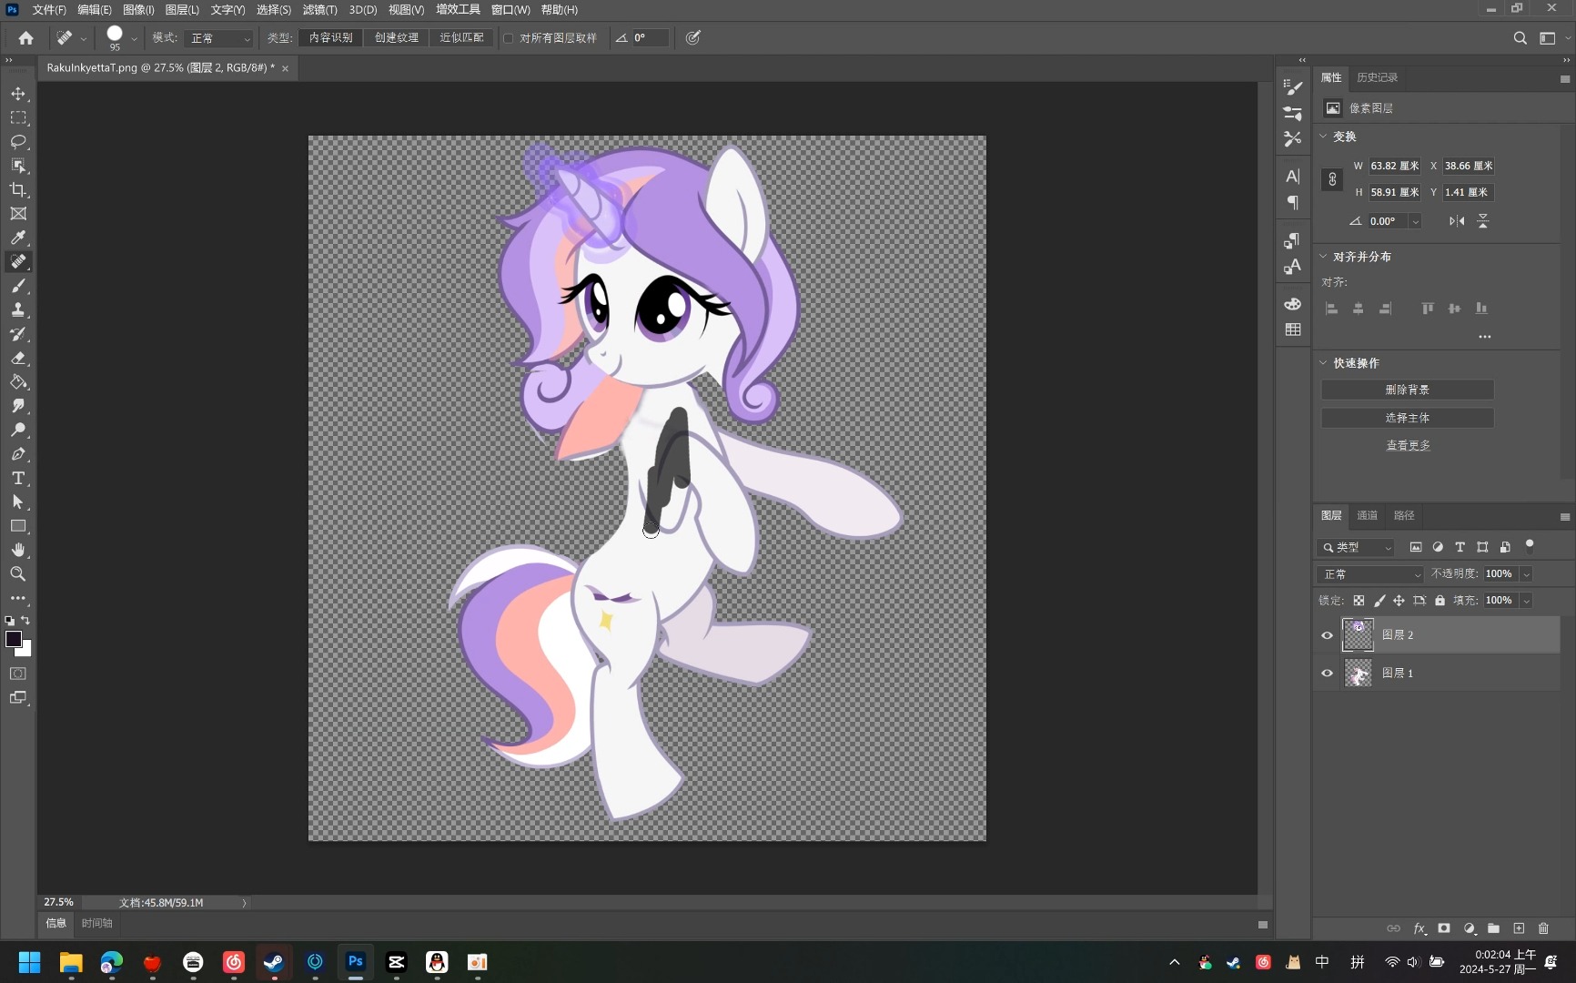This screenshot has width=1576, height=983.
Task: Add a layer mask from Layers panel
Action: pos(1444,928)
